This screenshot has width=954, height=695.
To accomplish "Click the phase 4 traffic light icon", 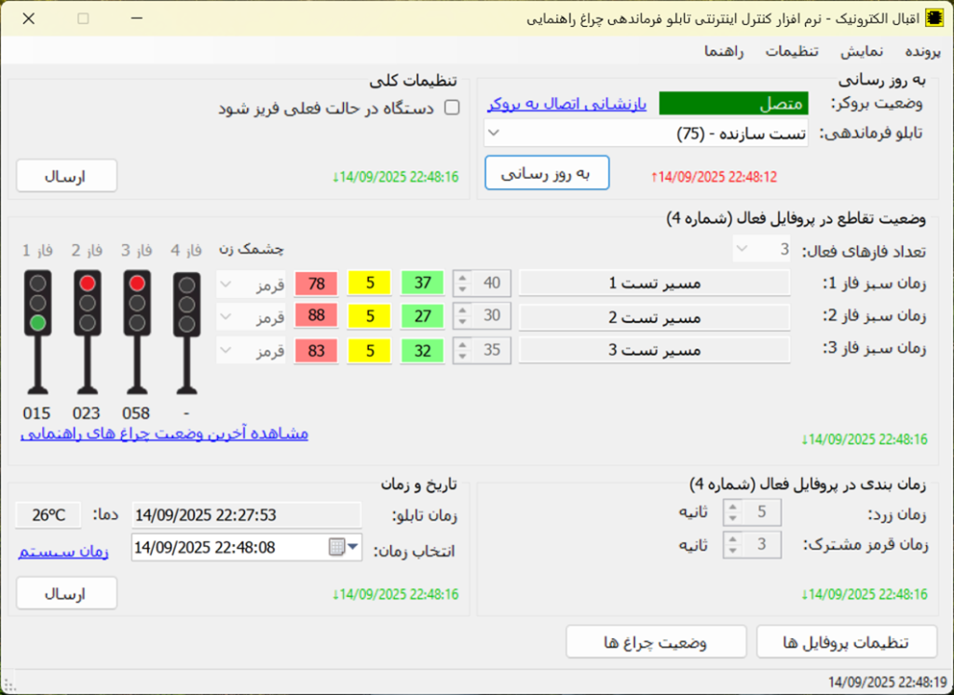I will click(186, 331).
